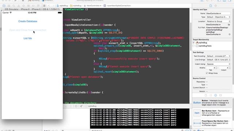234x131 pixels.
Task: Show the object library circle icon
Action: [x=215, y=95]
